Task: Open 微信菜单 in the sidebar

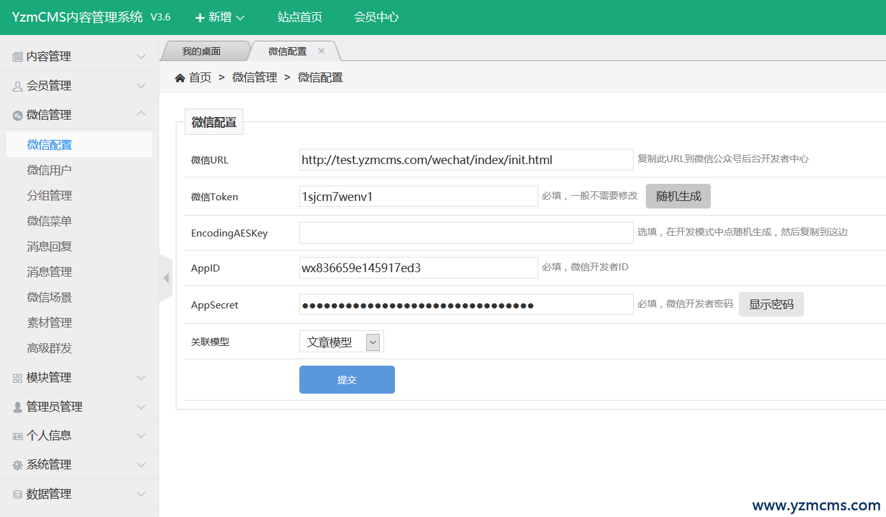Action: tap(50, 221)
